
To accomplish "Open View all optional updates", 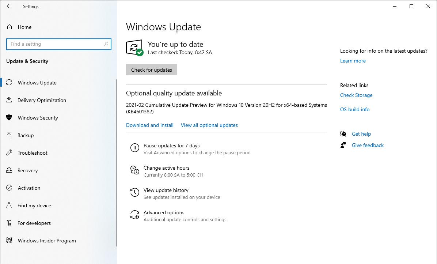I will point(209,125).
